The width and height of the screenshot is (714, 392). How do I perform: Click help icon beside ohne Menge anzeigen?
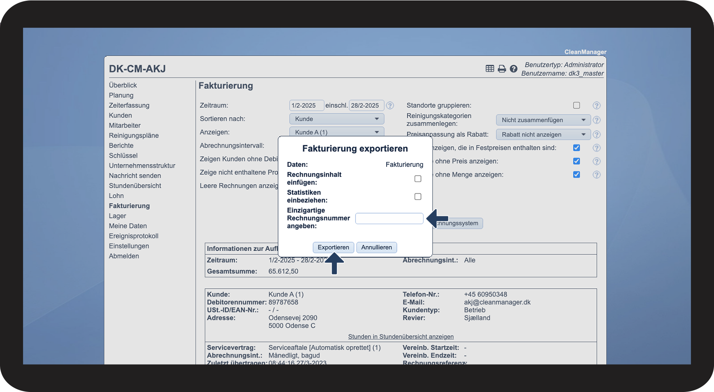point(596,175)
